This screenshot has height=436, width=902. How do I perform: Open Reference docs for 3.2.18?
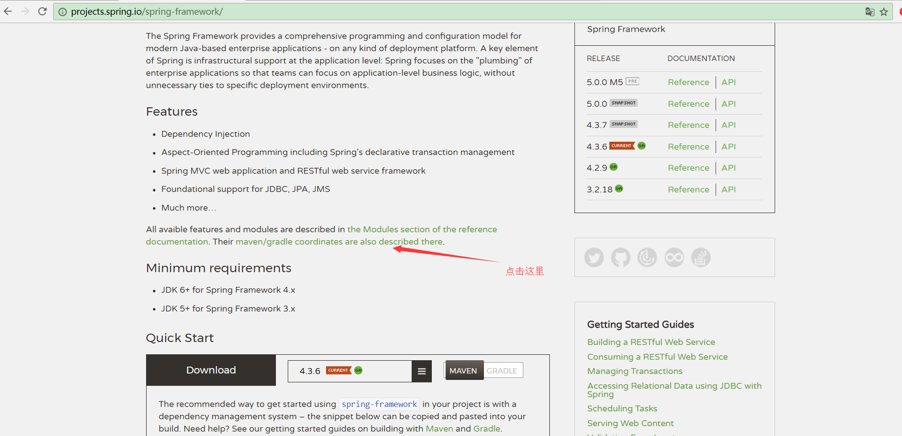click(689, 189)
